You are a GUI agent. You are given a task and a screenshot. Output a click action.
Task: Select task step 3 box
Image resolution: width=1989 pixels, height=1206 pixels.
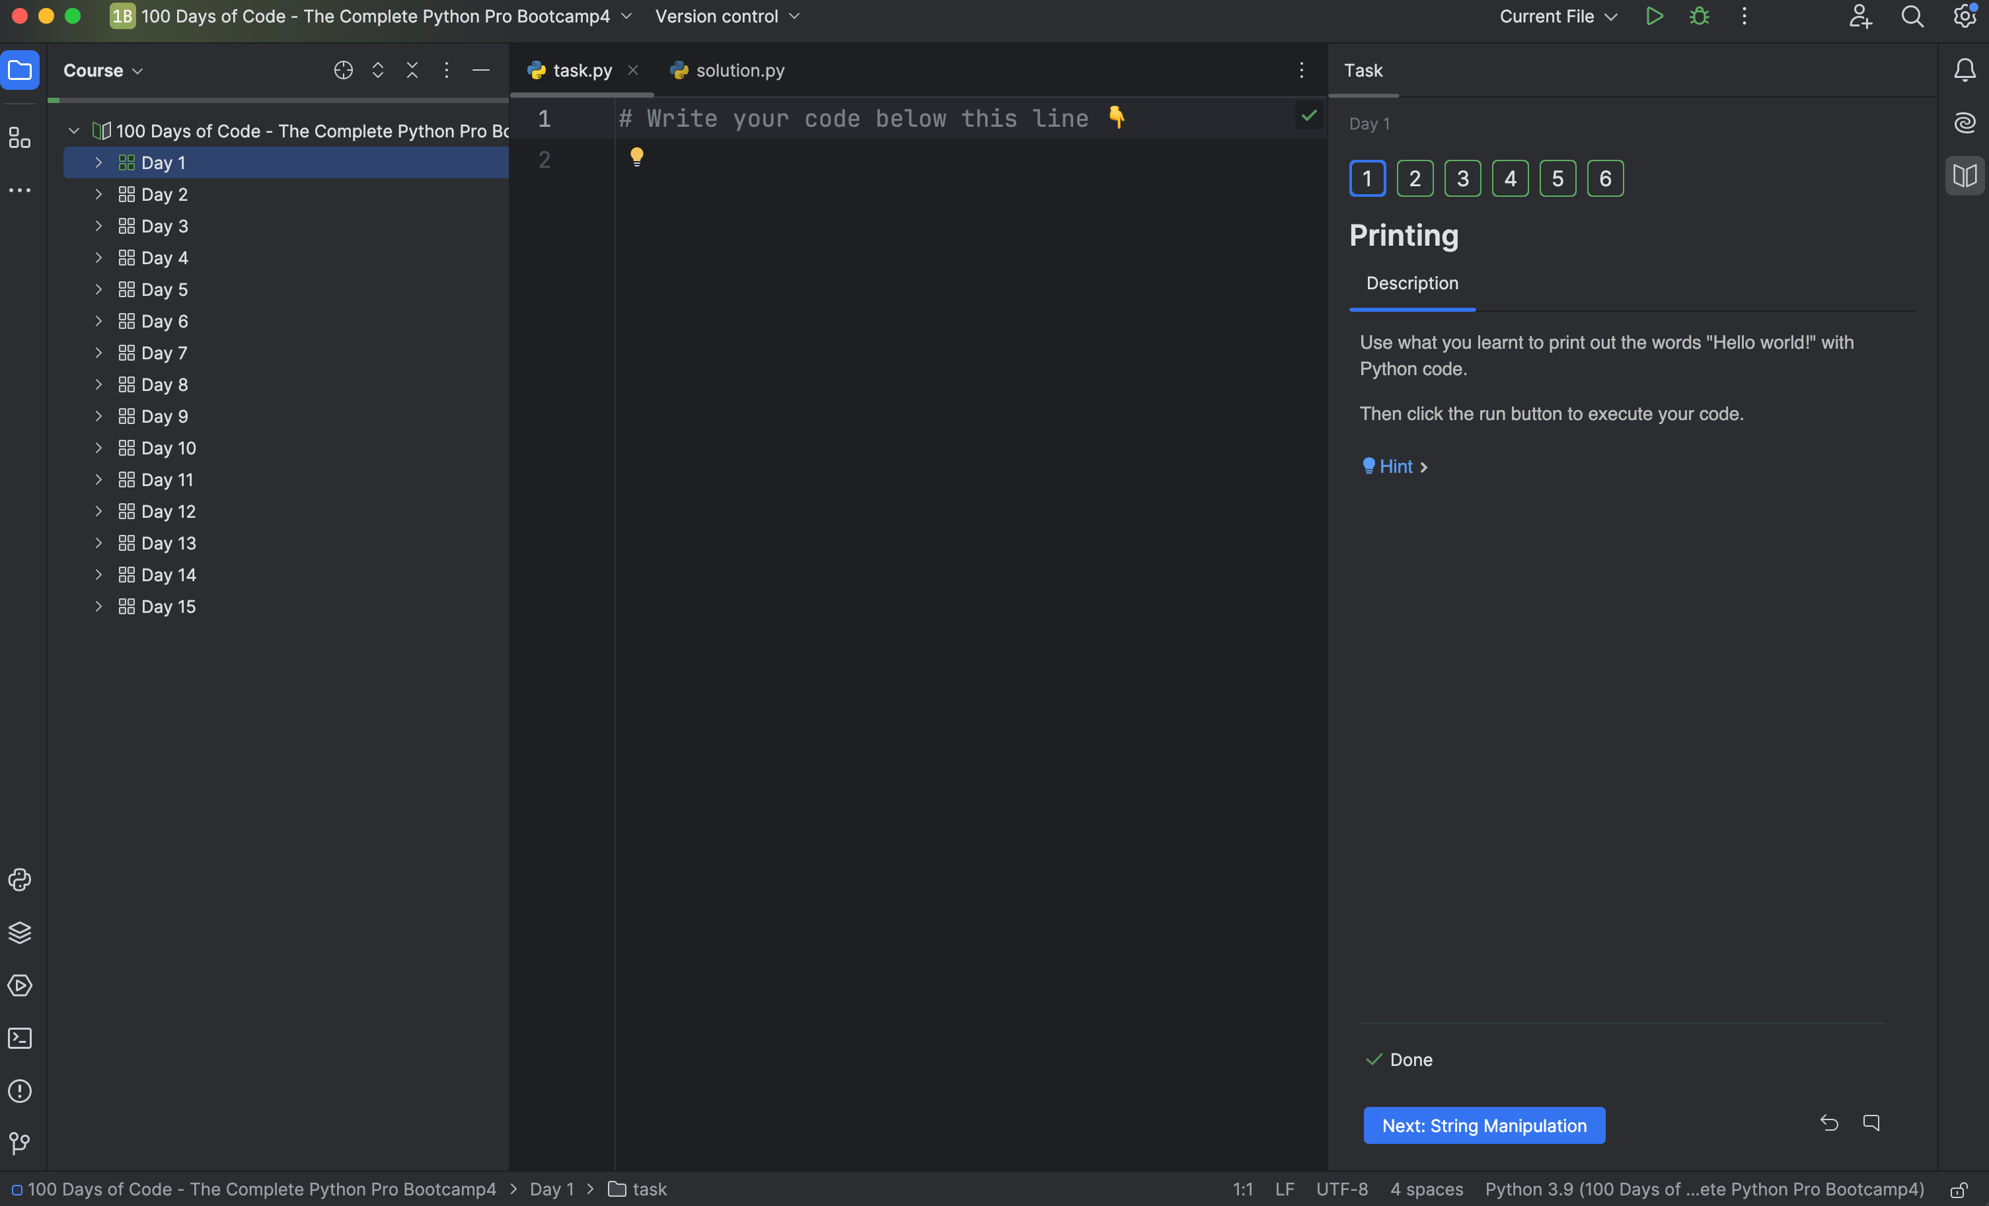click(1462, 178)
